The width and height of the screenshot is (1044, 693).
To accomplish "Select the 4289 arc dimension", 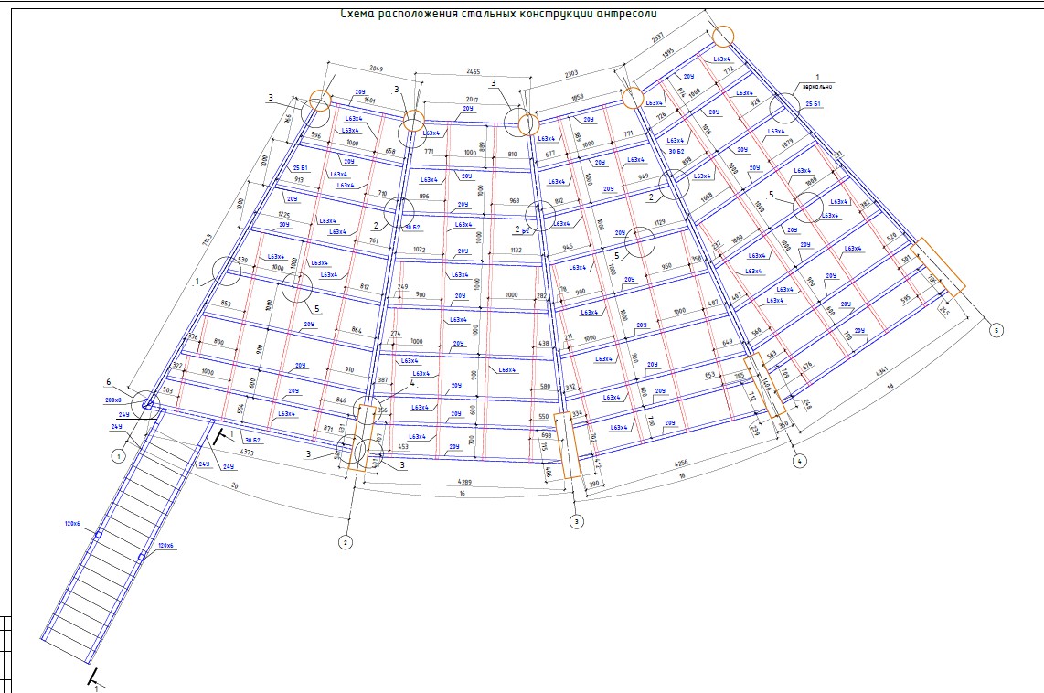I will pos(465,481).
